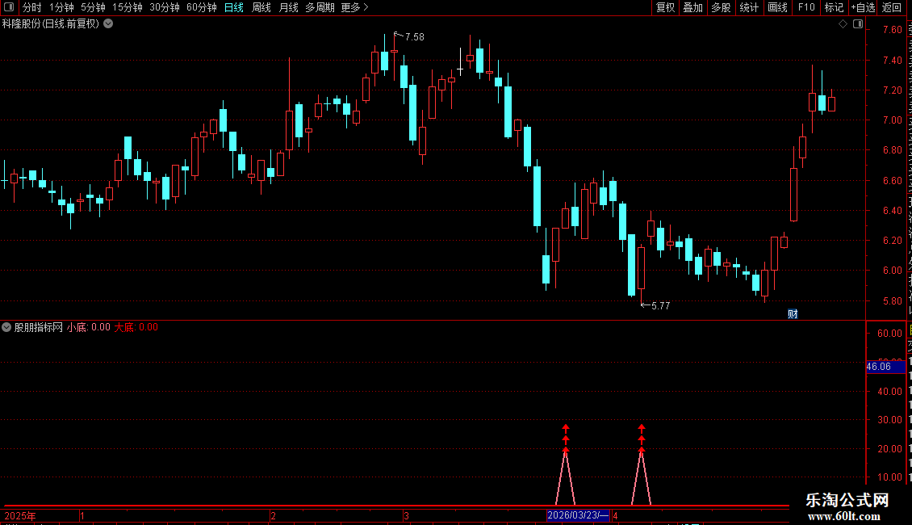The height and width of the screenshot is (525, 912).
Task: Click the 叠加 overlay button
Action: point(692,7)
